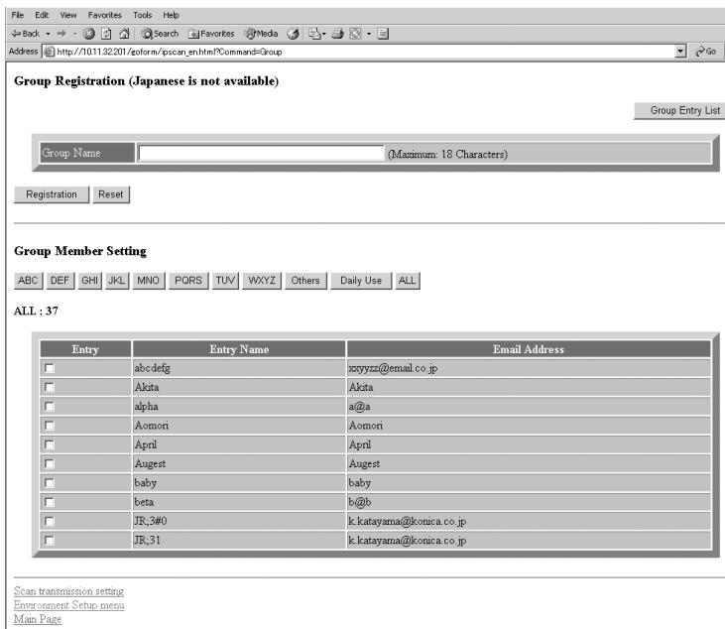Screen dimensions: 725x629
Task: Filter members by ABC
Action: point(28,281)
